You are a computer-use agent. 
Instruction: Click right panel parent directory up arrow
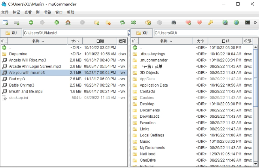click(135, 48)
